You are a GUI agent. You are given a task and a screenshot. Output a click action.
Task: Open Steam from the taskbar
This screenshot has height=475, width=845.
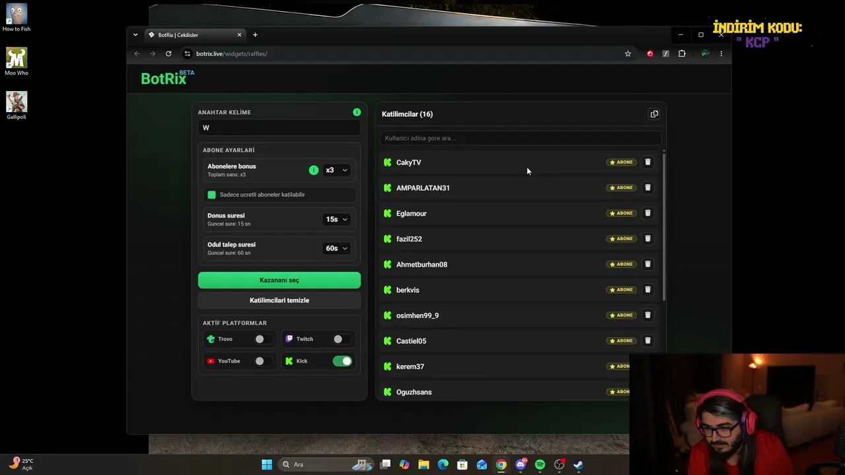point(578,464)
